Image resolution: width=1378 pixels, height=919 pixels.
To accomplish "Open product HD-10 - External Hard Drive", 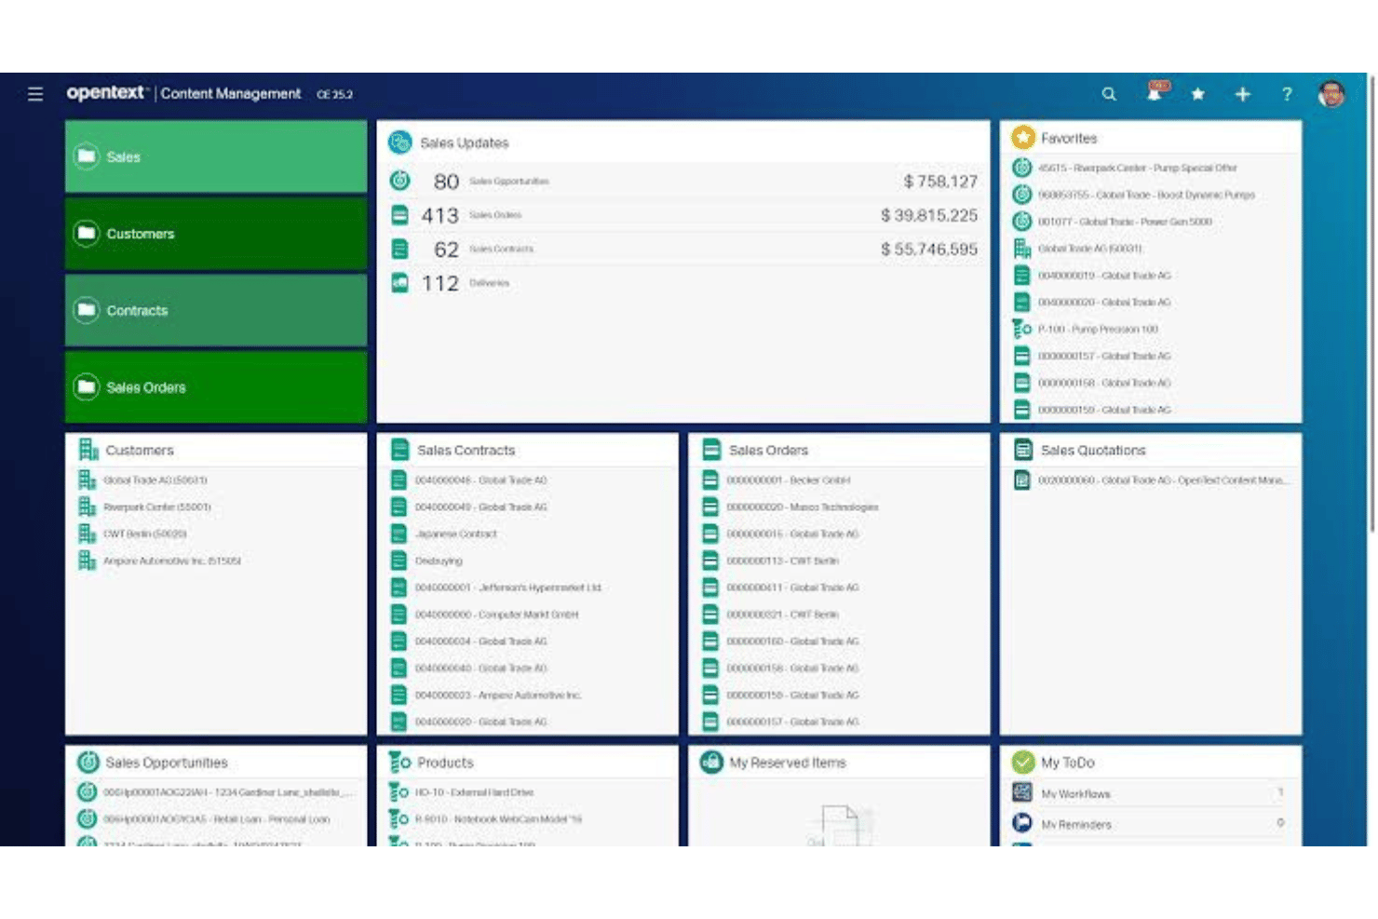I will click(x=474, y=792).
